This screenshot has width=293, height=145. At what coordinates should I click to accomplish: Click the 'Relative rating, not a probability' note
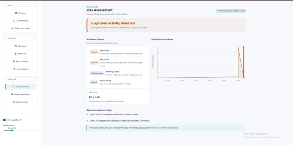pos(107,101)
